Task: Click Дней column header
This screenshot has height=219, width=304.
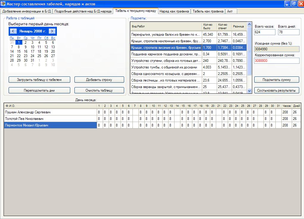Action: click(297, 106)
